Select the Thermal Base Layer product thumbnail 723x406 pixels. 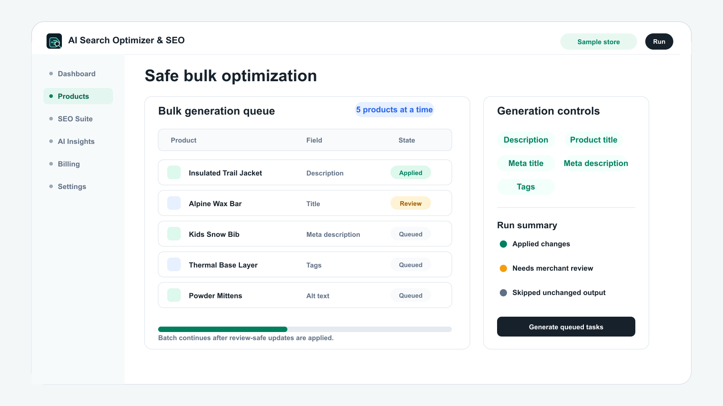174,264
